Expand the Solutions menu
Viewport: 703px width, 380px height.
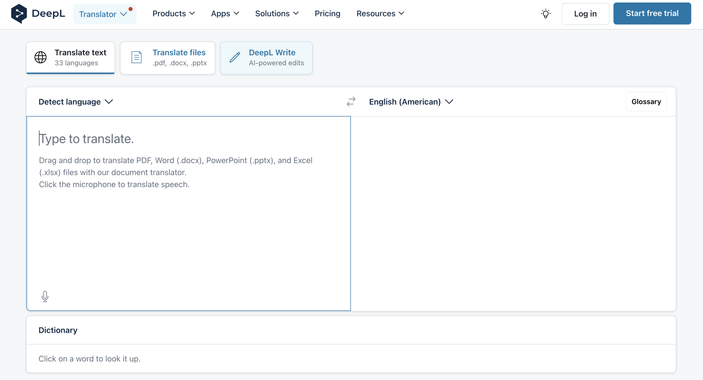click(277, 14)
